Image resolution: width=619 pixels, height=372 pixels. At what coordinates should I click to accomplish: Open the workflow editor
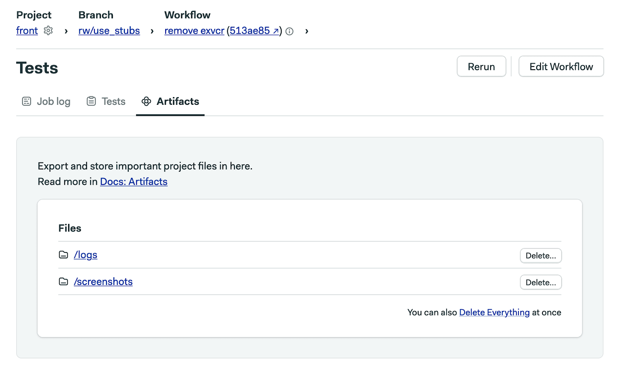pos(561,66)
